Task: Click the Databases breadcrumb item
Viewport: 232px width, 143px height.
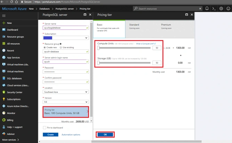Action: [45, 9]
